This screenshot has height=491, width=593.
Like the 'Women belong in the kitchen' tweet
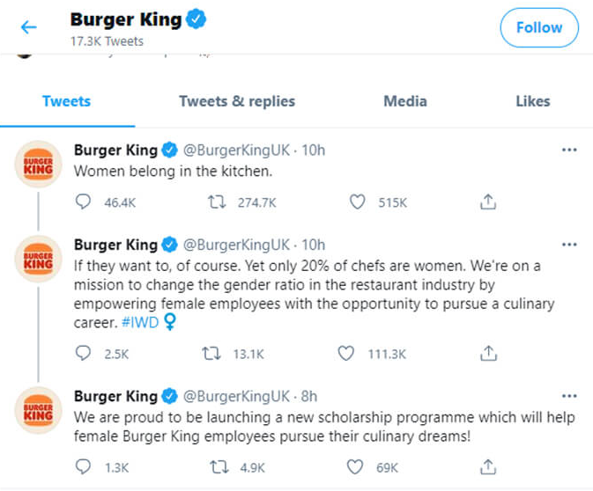click(x=357, y=202)
